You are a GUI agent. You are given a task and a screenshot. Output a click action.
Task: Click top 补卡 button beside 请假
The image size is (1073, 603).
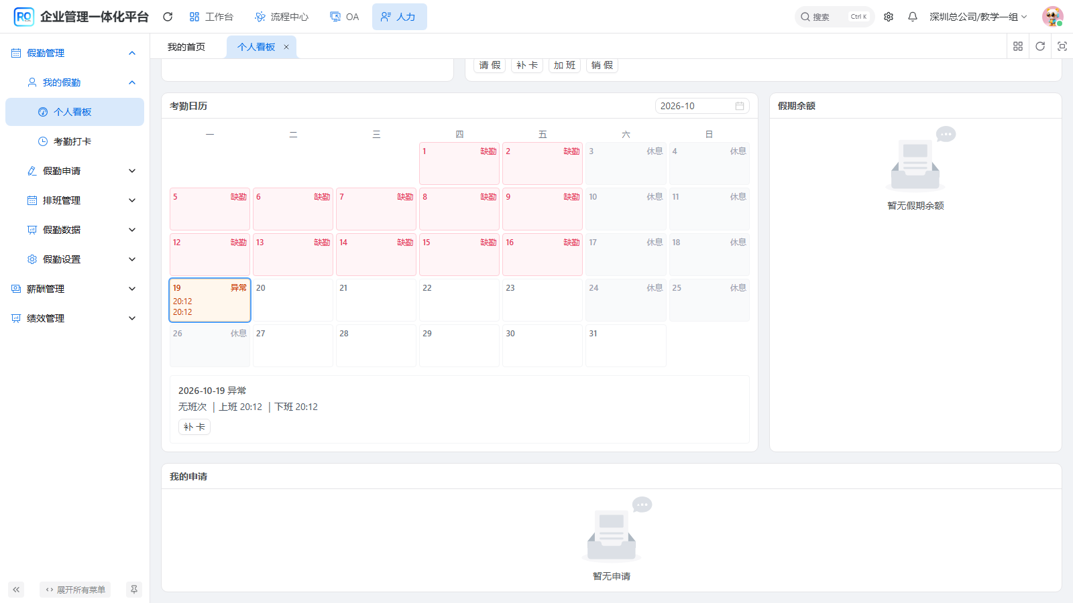pos(527,65)
